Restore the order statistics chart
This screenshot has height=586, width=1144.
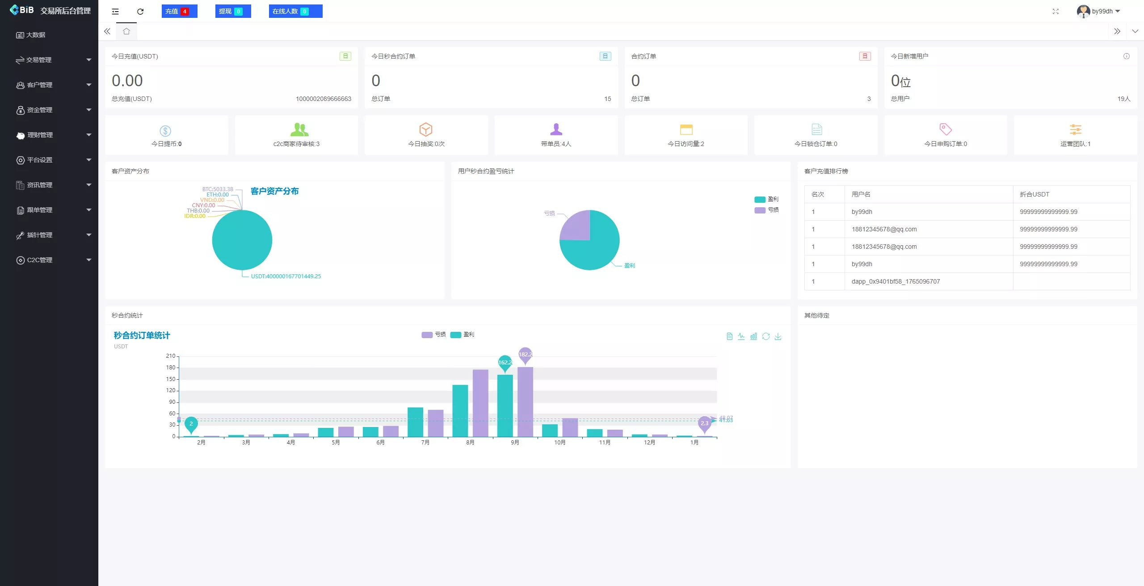766,336
